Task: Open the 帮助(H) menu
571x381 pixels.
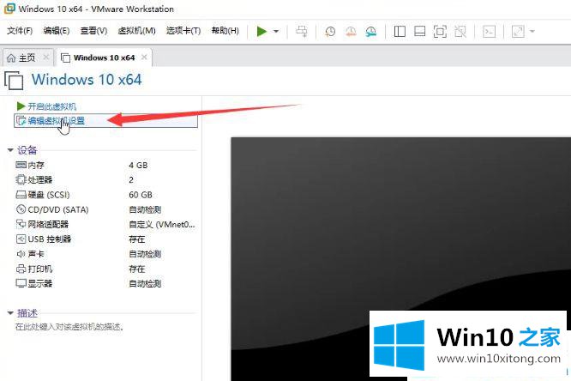Action: click(225, 31)
